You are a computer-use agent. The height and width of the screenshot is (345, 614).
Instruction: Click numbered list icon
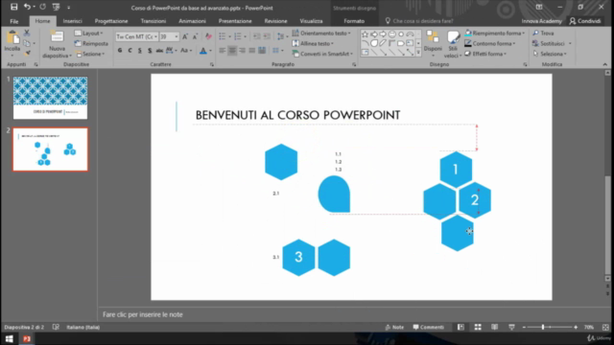[x=237, y=36]
